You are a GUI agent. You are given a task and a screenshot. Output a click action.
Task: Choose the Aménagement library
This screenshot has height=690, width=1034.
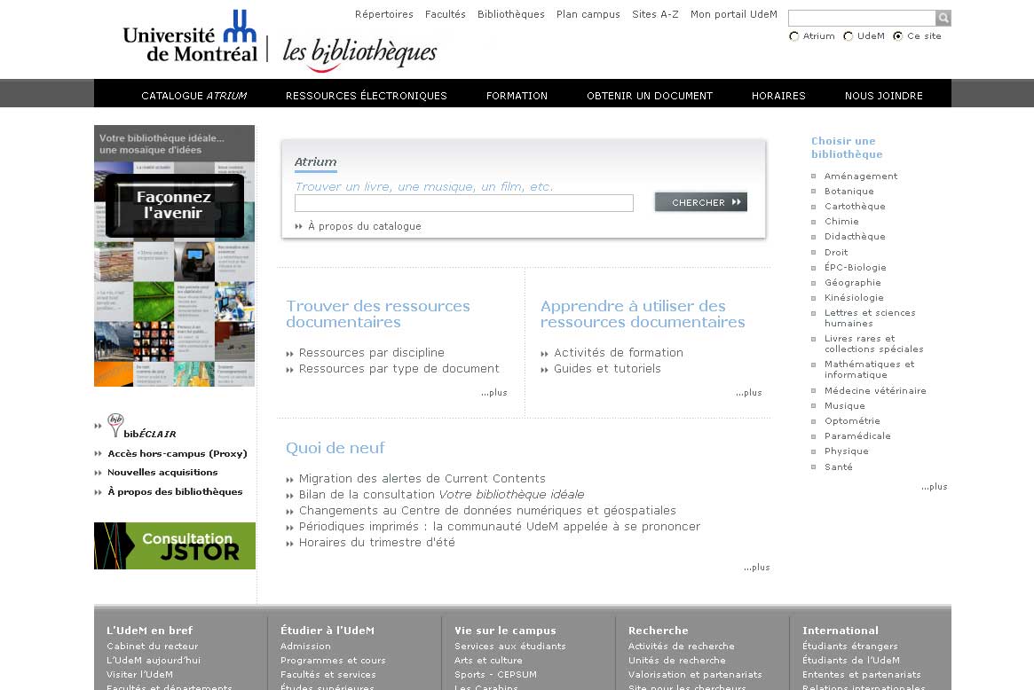[861, 176]
